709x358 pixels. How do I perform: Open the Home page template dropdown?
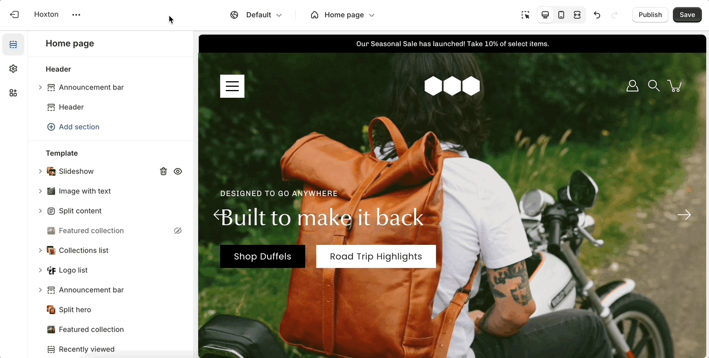pyautogui.click(x=342, y=15)
